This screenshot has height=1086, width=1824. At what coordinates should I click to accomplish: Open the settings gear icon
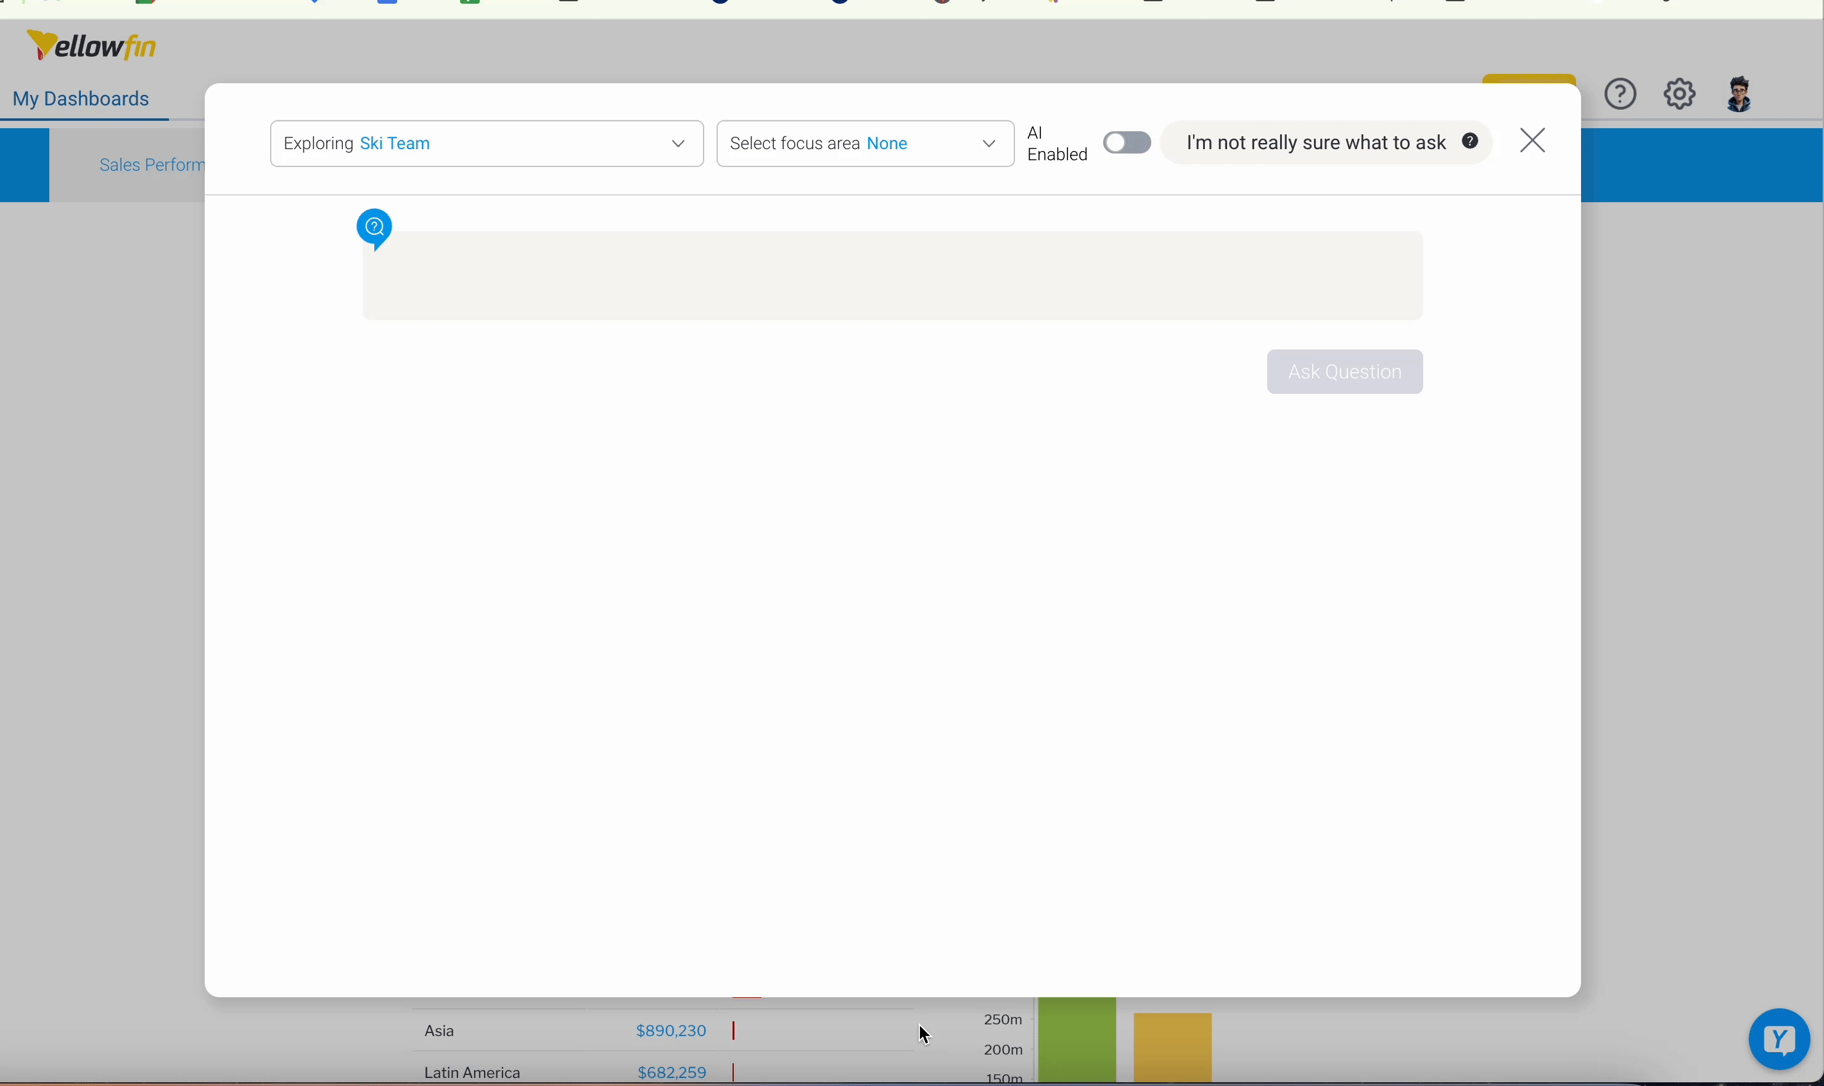coord(1680,94)
